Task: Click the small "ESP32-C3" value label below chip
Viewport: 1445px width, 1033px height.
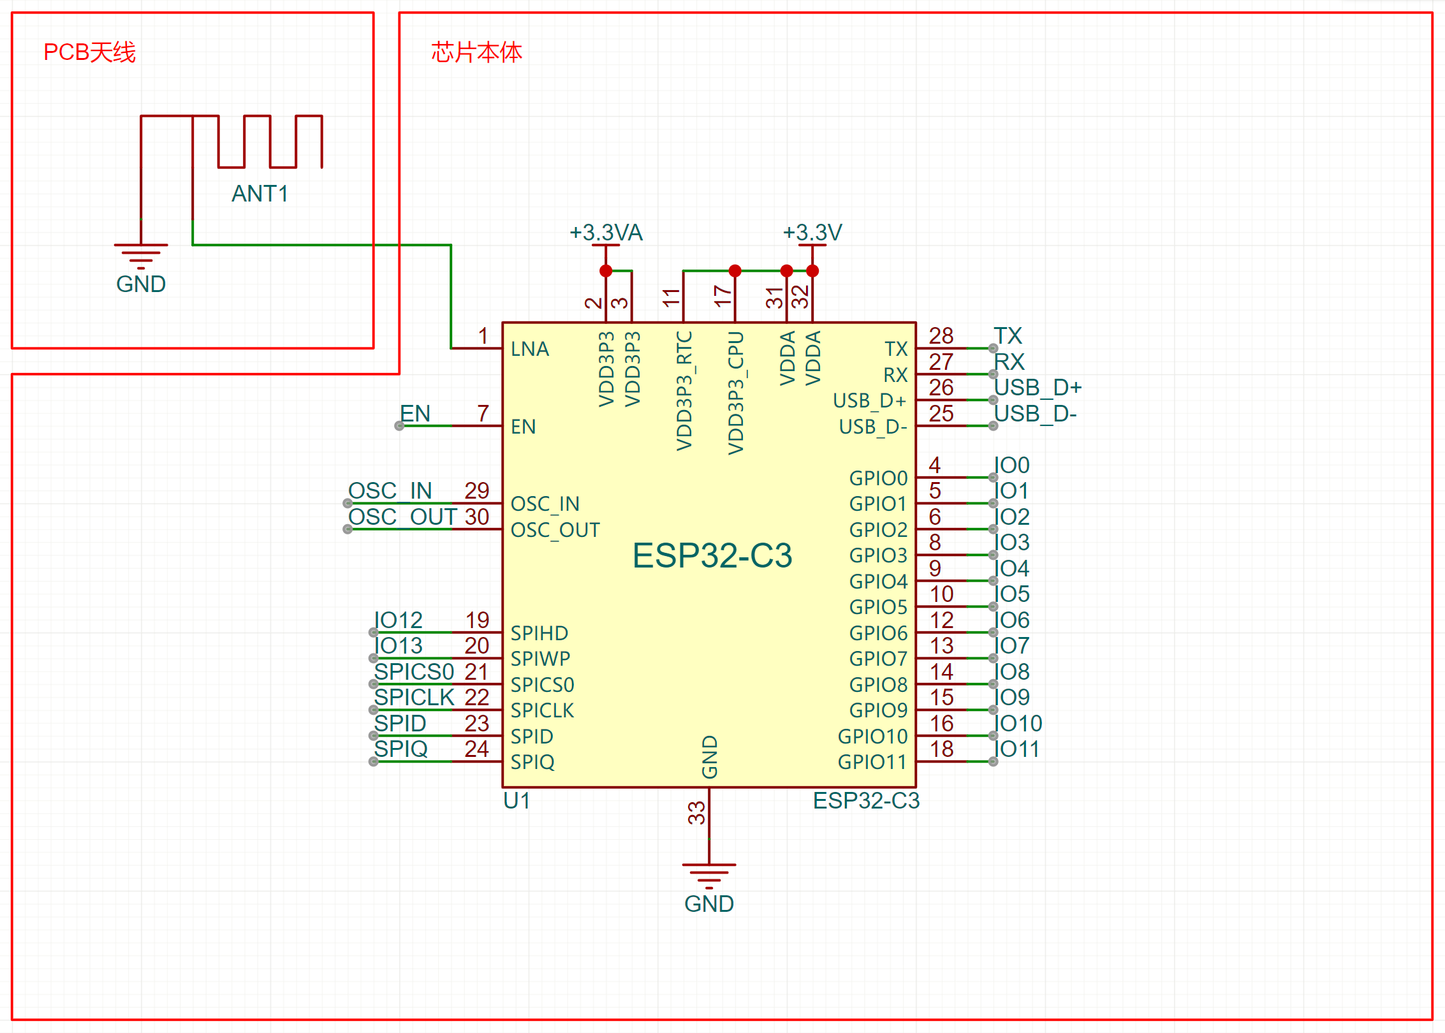Action: click(866, 801)
